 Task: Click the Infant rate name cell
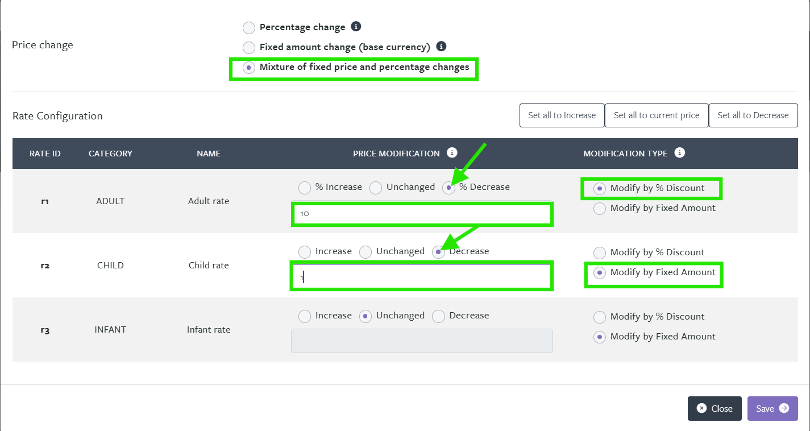point(209,330)
